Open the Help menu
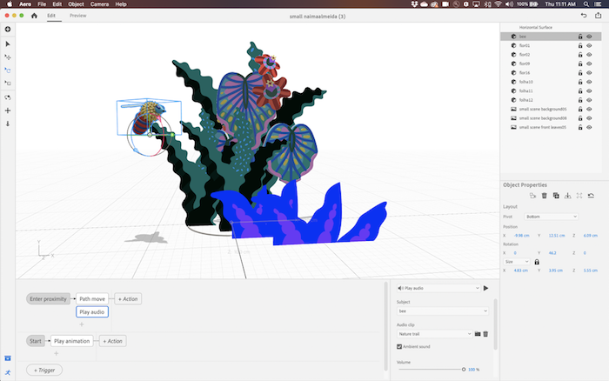 point(121,4)
